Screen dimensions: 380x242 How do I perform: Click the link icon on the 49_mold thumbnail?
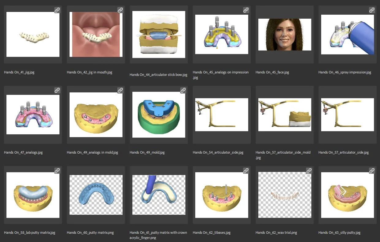(x=183, y=90)
